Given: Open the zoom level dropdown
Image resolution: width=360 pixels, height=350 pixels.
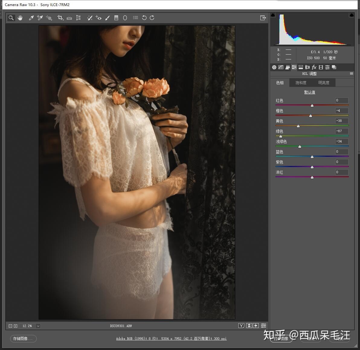Looking at the screenshot, I should (38, 326).
